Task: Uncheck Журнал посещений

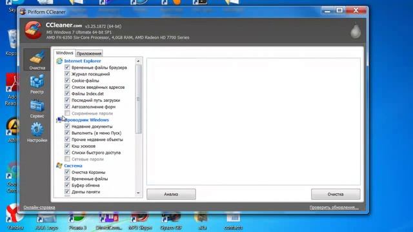Action: tap(67, 74)
